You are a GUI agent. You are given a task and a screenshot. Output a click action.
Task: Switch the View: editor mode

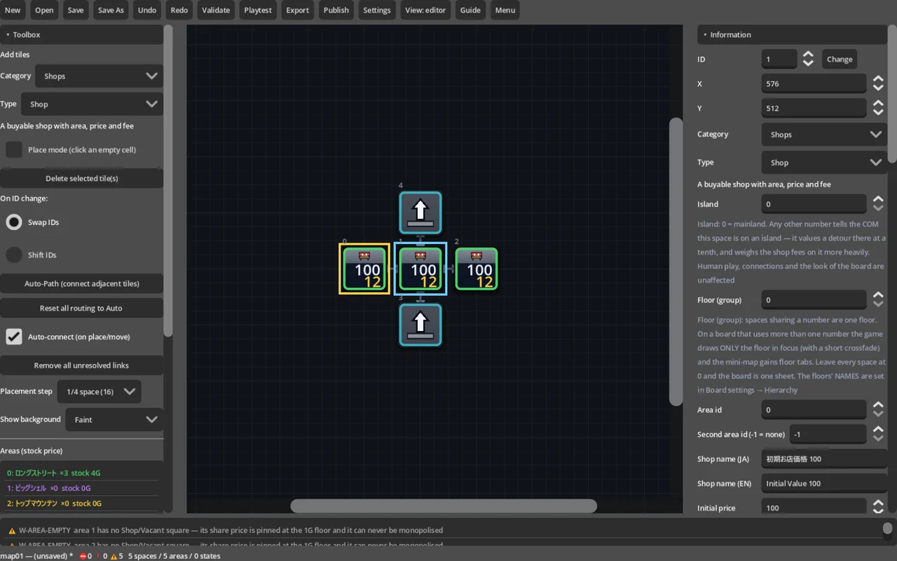425,10
